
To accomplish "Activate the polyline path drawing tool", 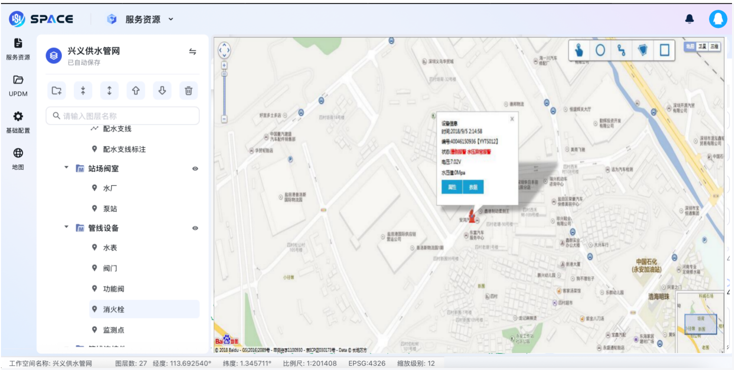I will coord(621,50).
